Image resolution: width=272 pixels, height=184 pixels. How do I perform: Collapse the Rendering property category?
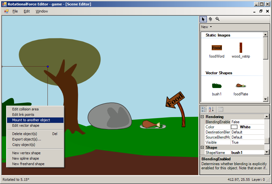coord(202,117)
